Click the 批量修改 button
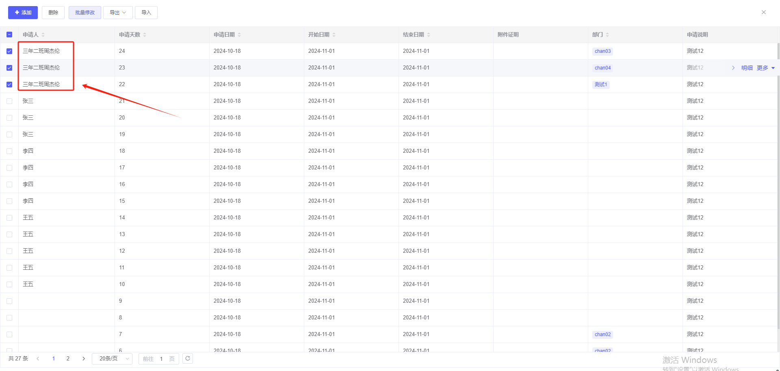 pos(84,13)
